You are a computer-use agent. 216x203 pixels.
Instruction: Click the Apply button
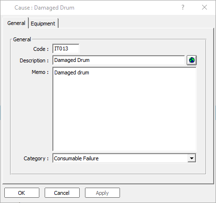coord(102,193)
